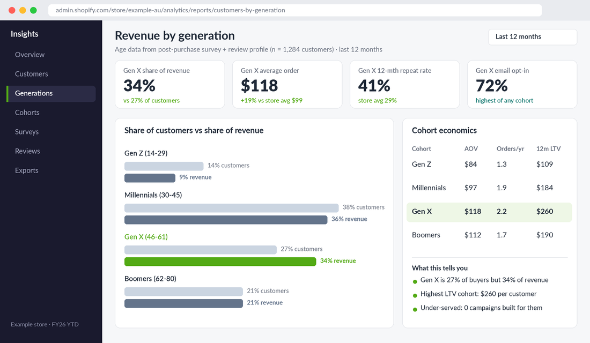Image resolution: width=590 pixels, height=343 pixels.
Task: Click the Millennials 36% revenue bar
Action: click(226, 220)
